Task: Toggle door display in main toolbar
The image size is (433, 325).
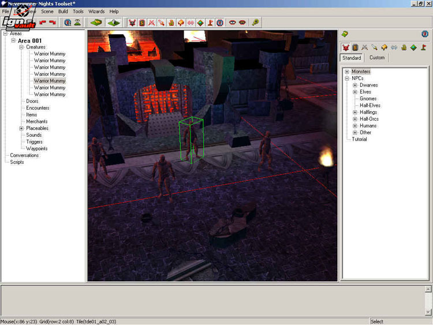Action: 142,23
